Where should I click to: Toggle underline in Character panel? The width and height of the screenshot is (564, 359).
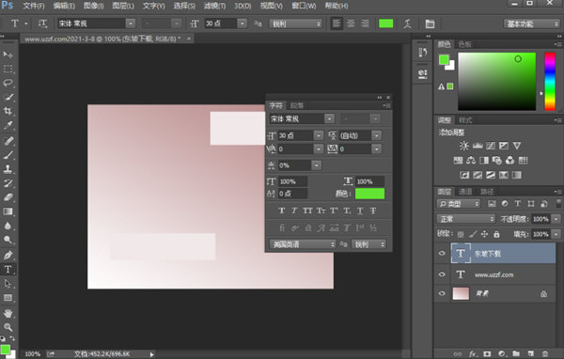tap(360, 211)
